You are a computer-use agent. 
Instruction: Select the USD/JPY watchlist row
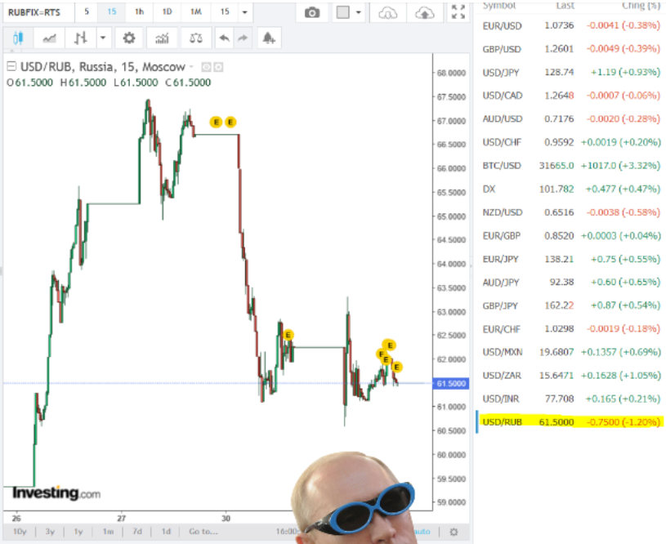coord(570,73)
